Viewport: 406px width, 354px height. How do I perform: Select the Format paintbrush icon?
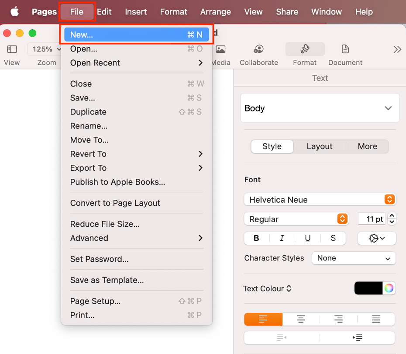(x=305, y=49)
